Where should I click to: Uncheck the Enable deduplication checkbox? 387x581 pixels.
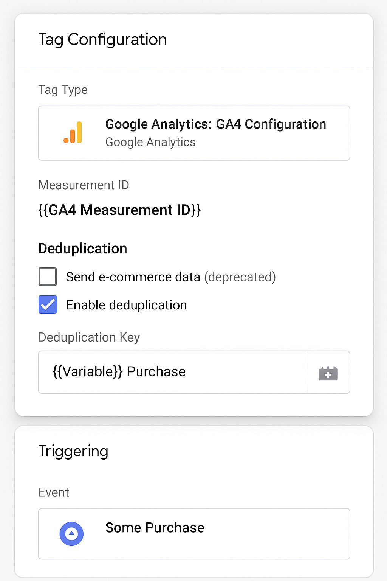[48, 305]
